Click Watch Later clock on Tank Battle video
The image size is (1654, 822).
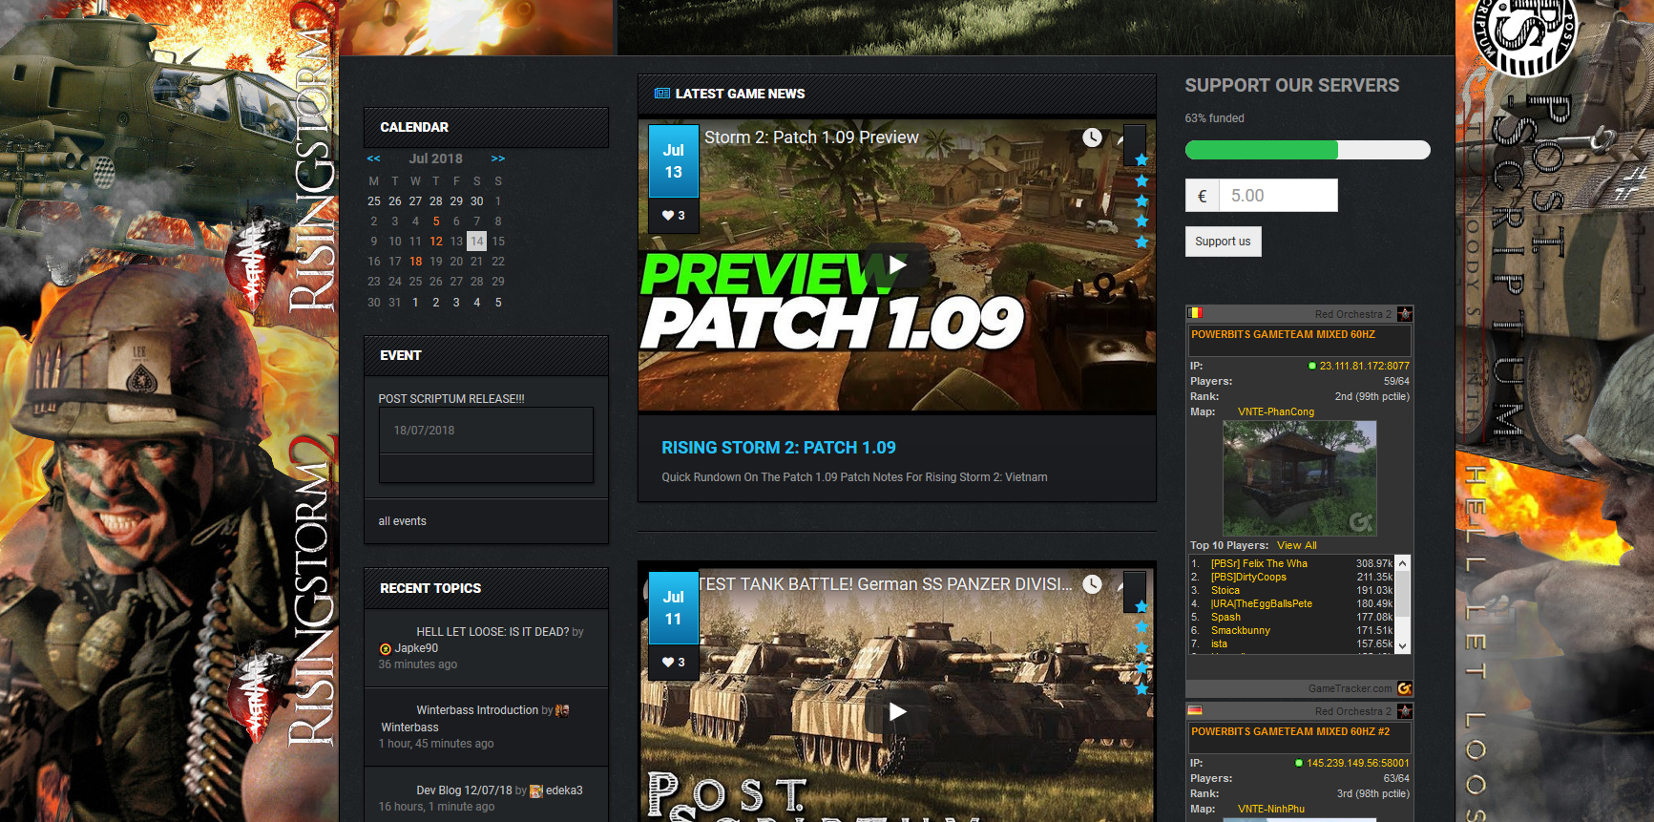tap(1093, 584)
